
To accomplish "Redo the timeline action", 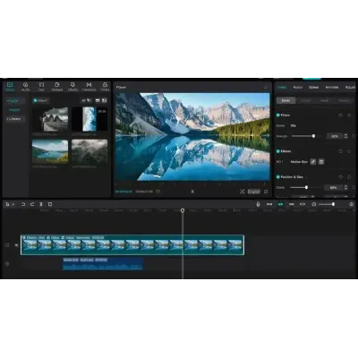I will click(x=32, y=204).
